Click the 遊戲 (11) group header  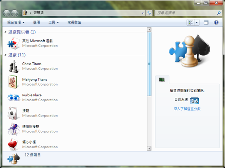17,55
